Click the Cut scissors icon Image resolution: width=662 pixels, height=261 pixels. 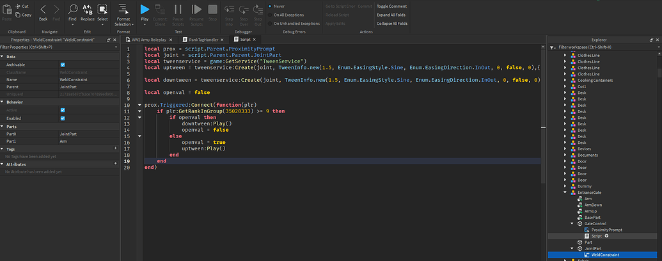[18, 6]
